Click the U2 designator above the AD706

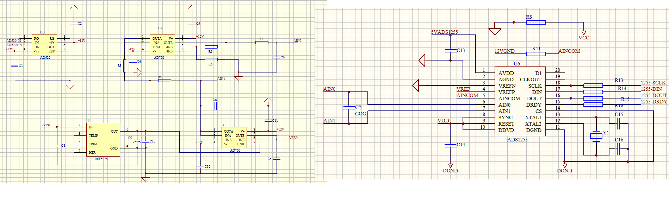pyautogui.click(x=160, y=28)
